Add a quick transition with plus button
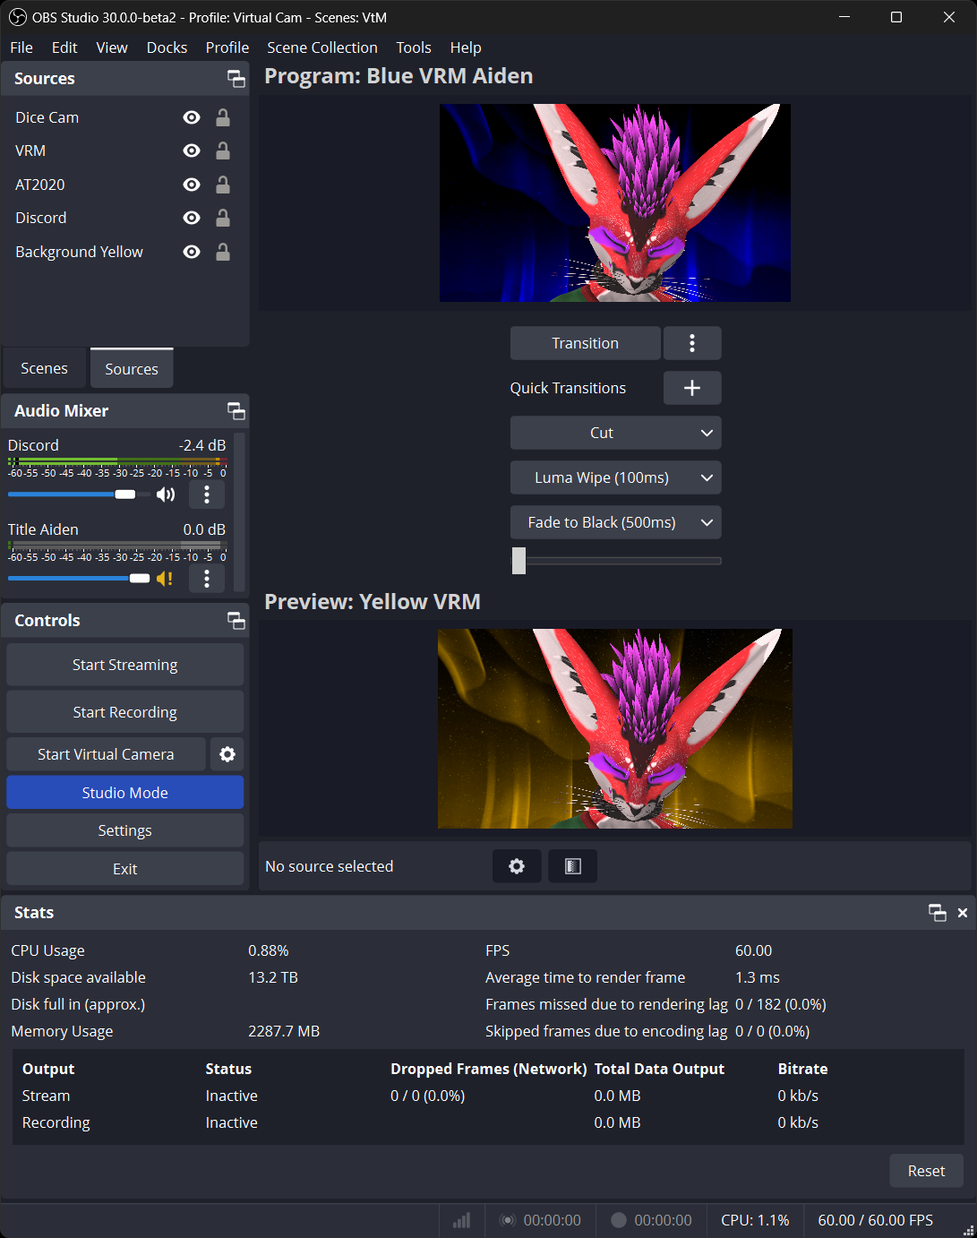 pos(691,388)
